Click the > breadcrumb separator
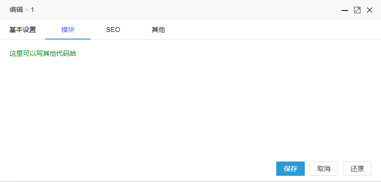 tap(27, 10)
